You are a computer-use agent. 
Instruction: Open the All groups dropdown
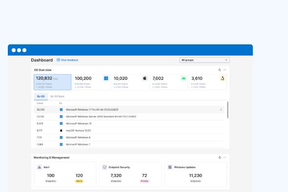[205, 60]
